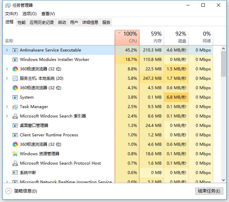The height and width of the screenshot is (202, 229).
Task: Select the Windows 资源管理器 process name
Action: [40, 154]
